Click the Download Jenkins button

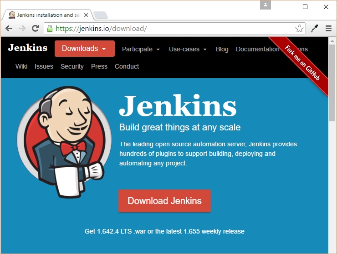(x=165, y=201)
